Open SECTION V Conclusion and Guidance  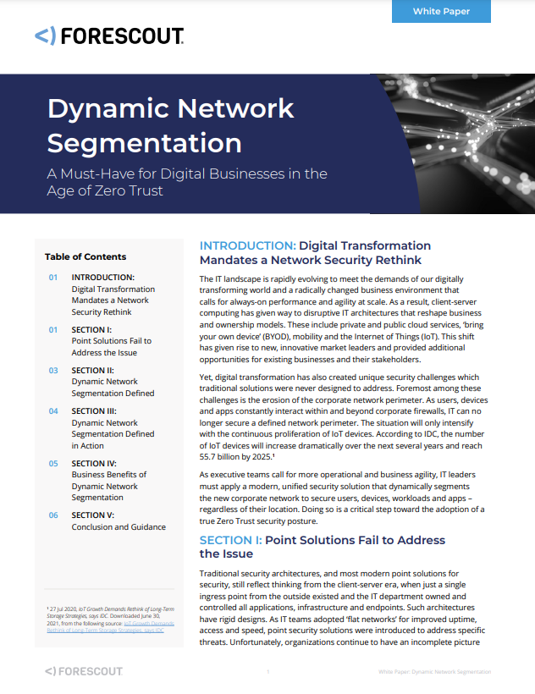tap(119, 521)
